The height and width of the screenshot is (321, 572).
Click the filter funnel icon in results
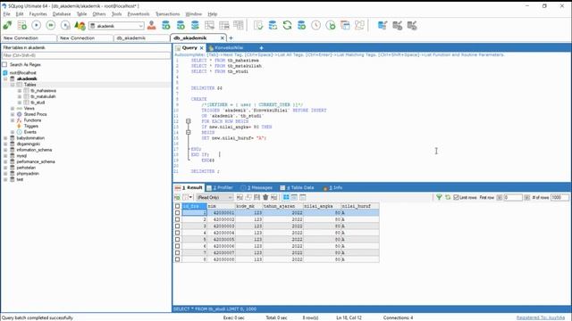tap(439, 197)
